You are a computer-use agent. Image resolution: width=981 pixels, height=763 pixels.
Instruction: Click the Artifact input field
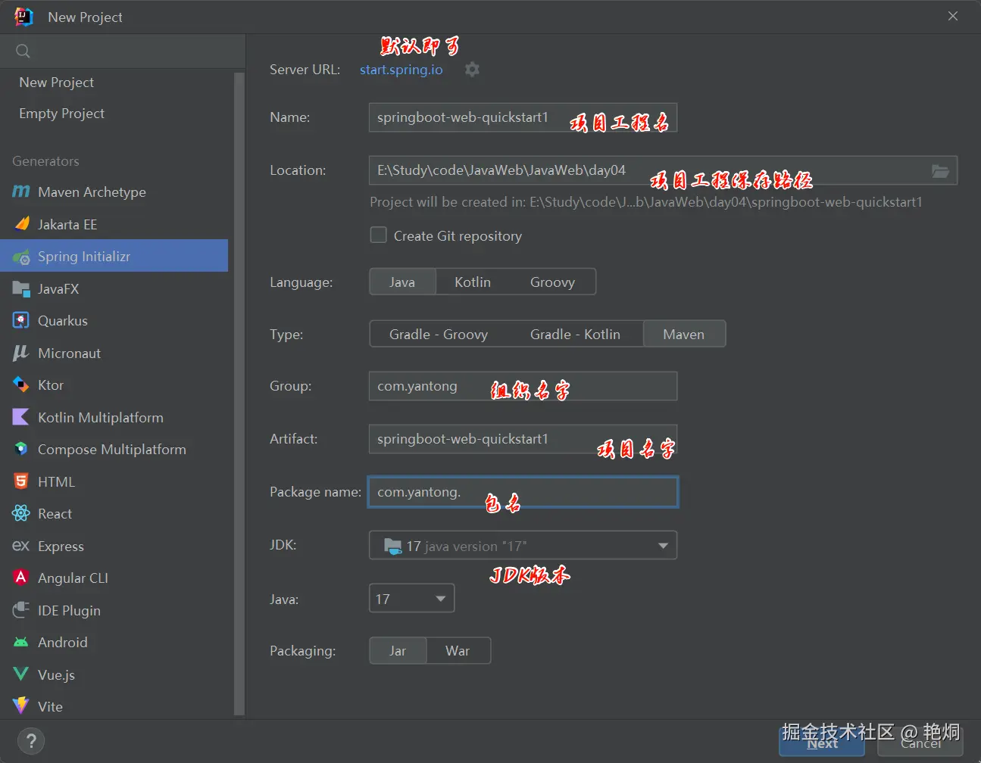pyautogui.click(x=523, y=439)
